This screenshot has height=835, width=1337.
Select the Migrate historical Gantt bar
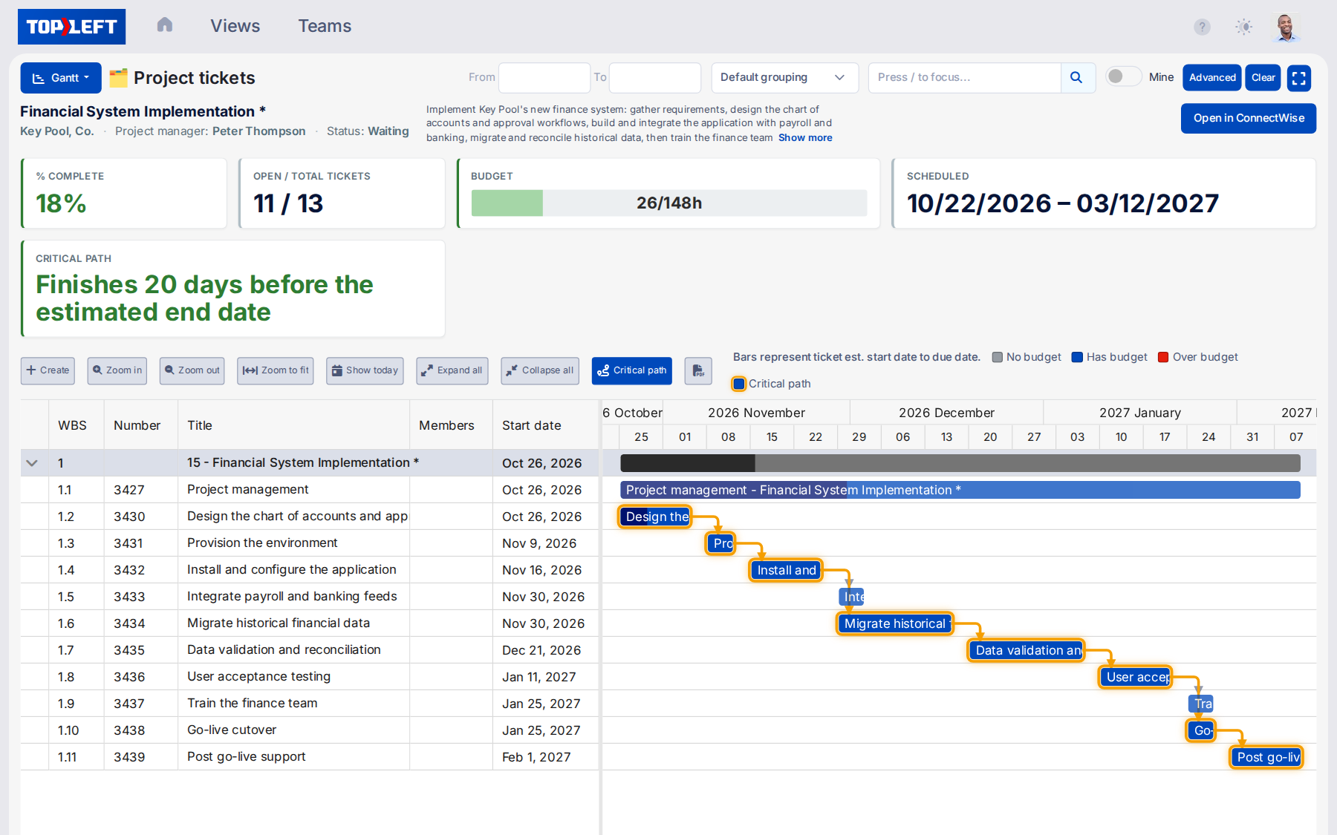pyautogui.click(x=894, y=623)
